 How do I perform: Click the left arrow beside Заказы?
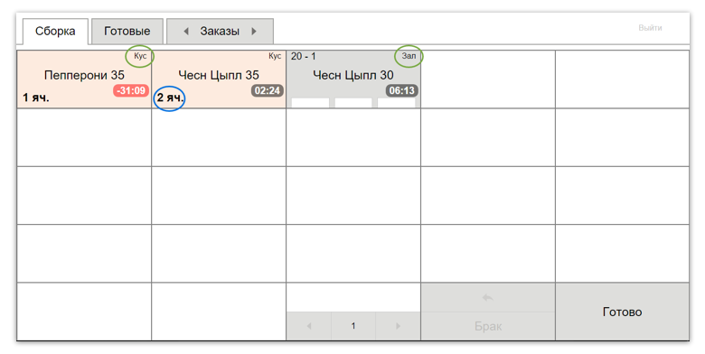[x=185, y=32]
